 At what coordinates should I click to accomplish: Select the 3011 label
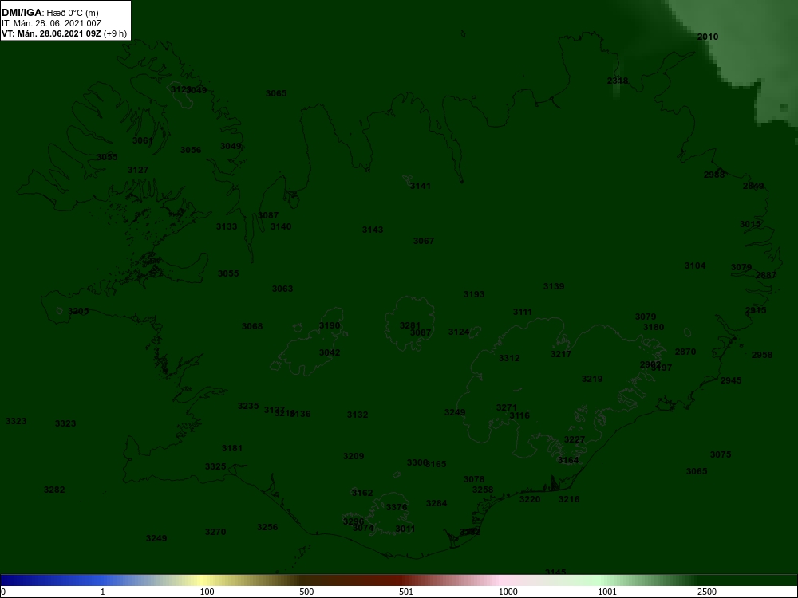coord(405,529)
